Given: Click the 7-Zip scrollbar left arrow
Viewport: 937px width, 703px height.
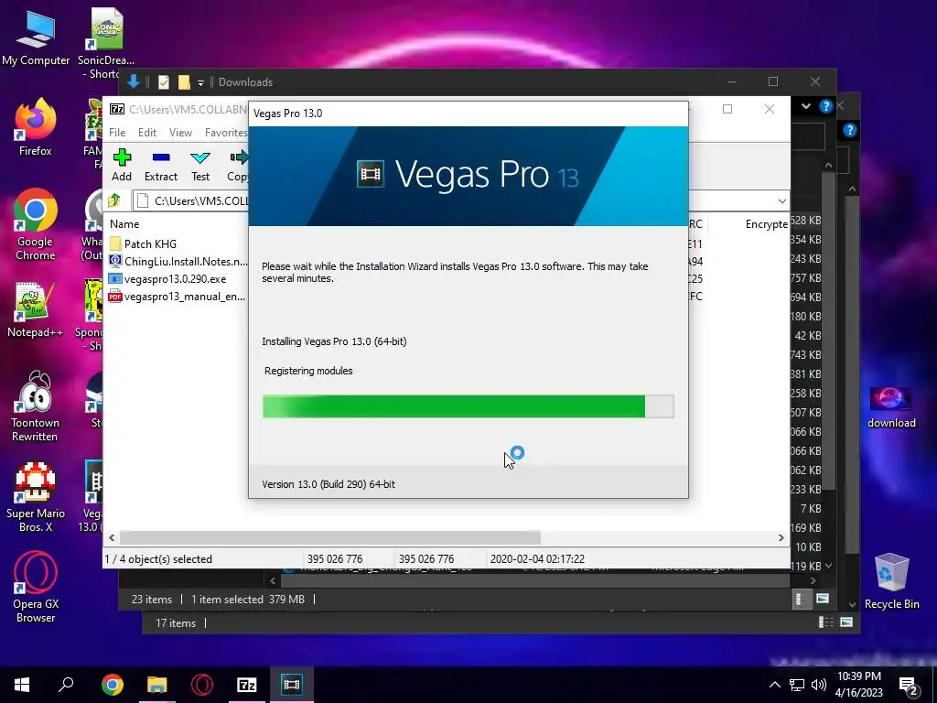Looking at the screenshot, I should tap(112, 537).
